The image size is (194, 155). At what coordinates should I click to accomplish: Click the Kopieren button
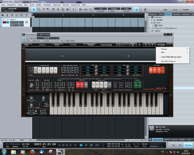point(46,41)
